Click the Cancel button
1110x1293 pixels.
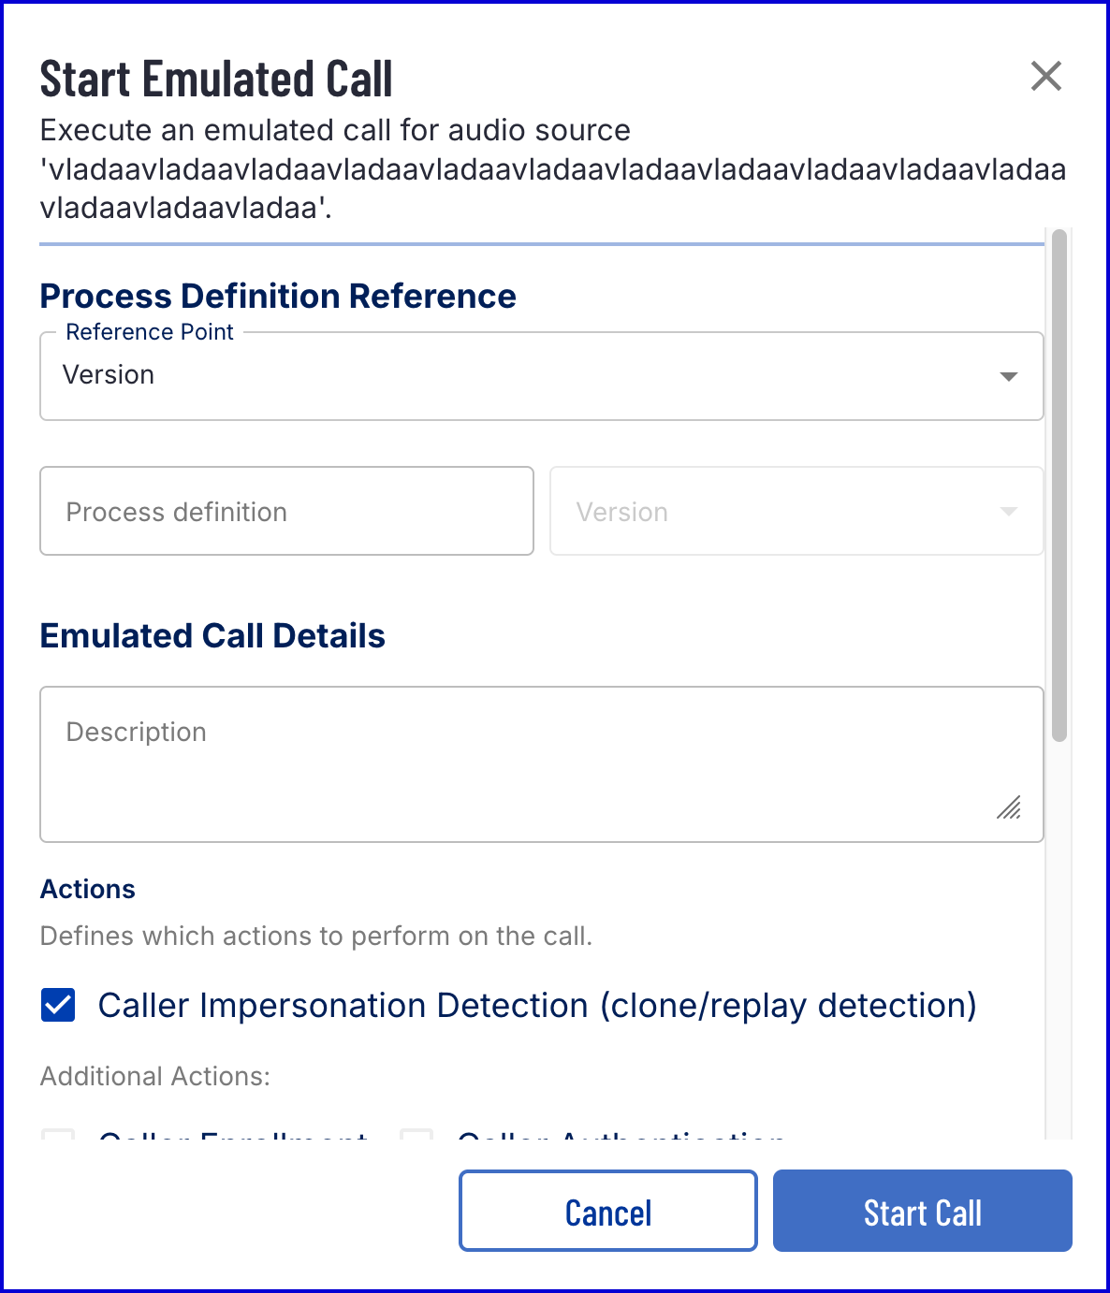pyautogui.click(x=607, y=1211)
